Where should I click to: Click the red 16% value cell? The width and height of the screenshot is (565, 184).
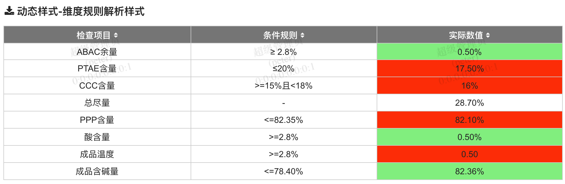point(469,86)
